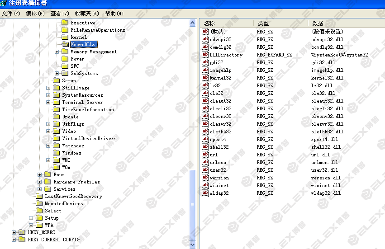The image size is (385, 249).
Task: Expand the Hardware Profiles key
Action: [x=40, y=182]
